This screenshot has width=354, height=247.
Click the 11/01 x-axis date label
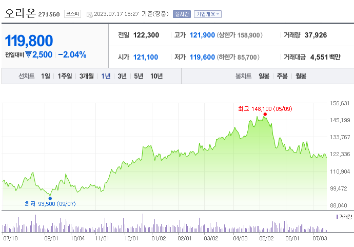(x=102, y=238)
